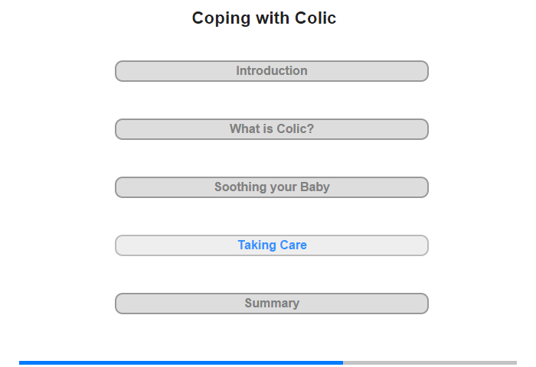Choose the What is Colic? menu entry

tap(272, 129)
